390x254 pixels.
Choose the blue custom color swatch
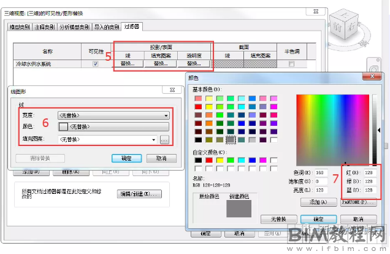click(252, 160)
